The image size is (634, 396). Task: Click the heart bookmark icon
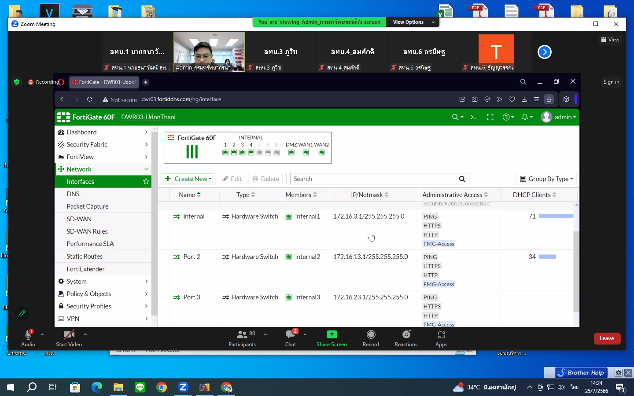click(x=512, y=99)
